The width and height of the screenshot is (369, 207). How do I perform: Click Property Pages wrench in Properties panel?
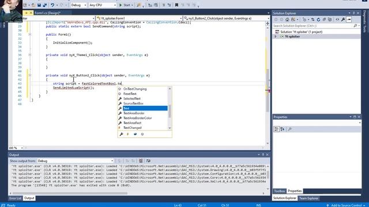[x=289, y=129]
